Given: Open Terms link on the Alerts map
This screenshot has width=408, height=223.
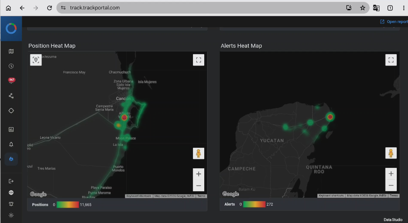Looking at the screenshot, I should click(x=394, y=196).
